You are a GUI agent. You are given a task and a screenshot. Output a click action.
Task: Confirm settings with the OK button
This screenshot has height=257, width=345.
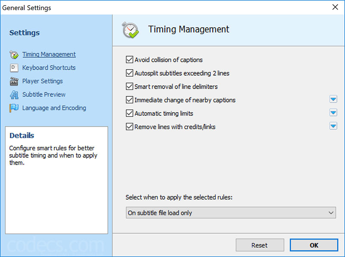pyautogui.click(x=314, y=245)
